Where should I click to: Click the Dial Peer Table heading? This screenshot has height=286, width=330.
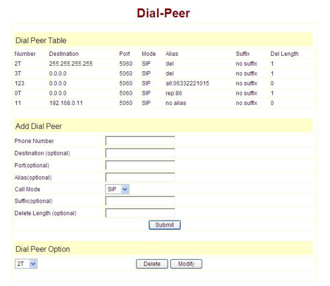[x=41, y=40]
